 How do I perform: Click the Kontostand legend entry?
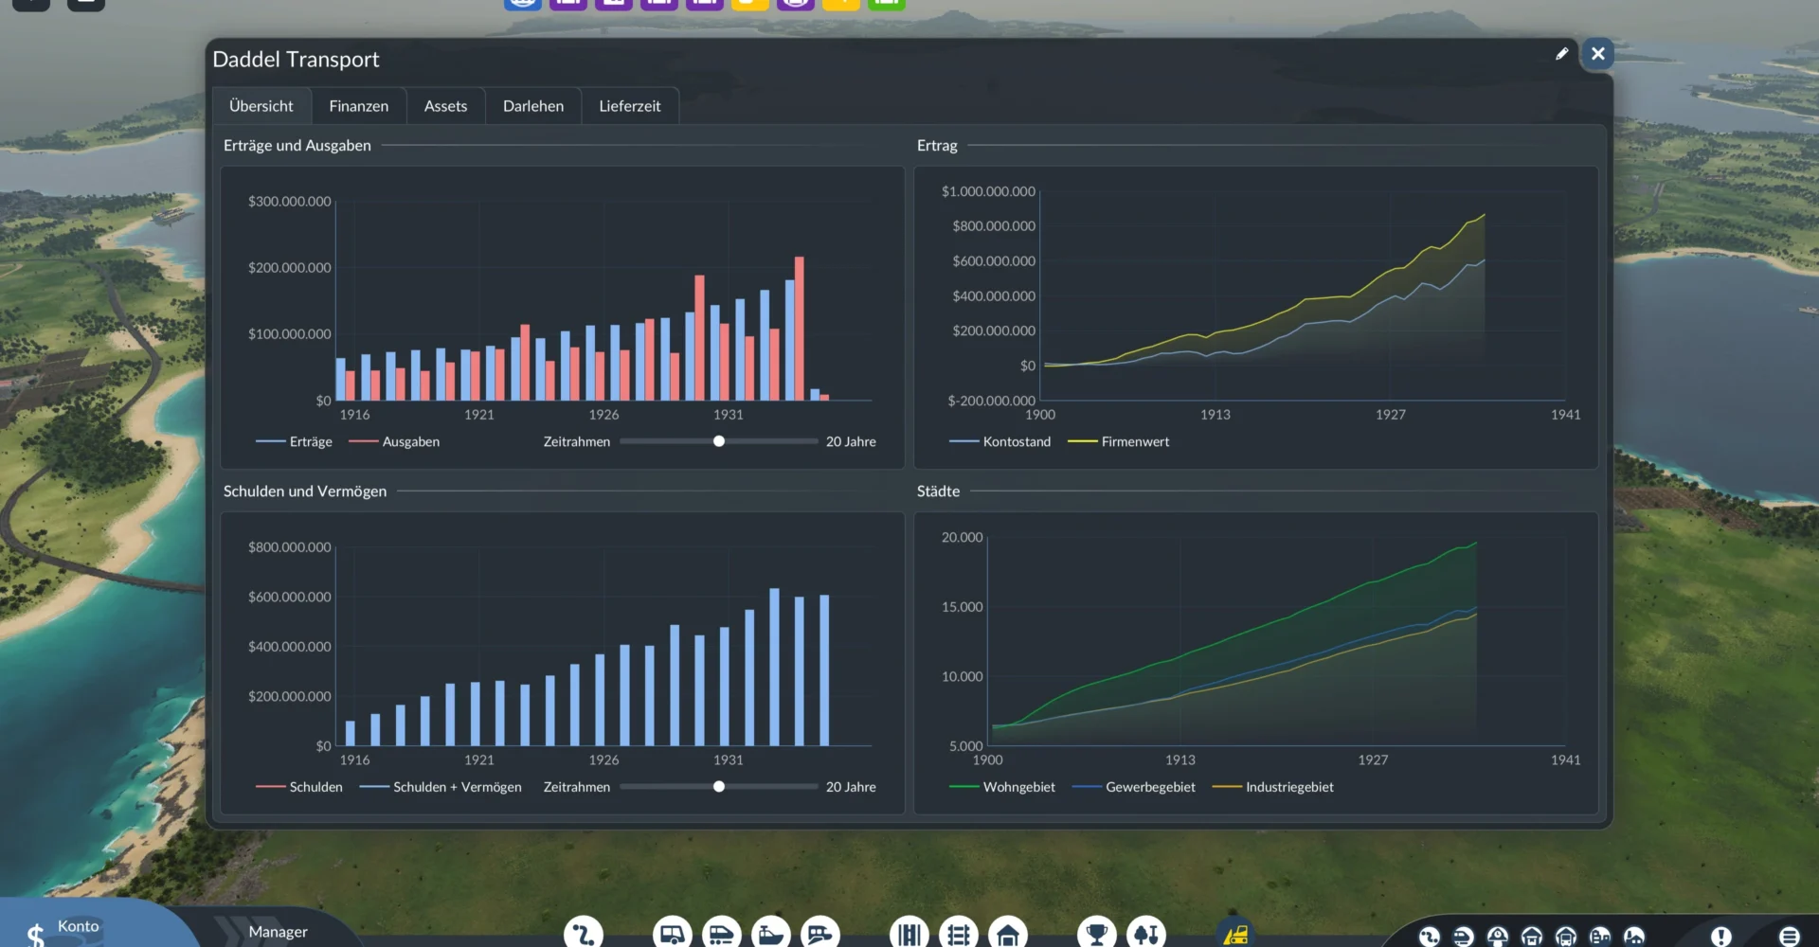tap(1000, 442)
